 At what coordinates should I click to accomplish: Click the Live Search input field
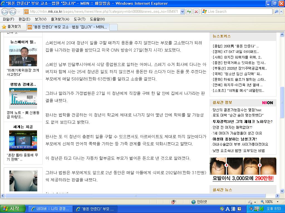(x=238, y=12)
